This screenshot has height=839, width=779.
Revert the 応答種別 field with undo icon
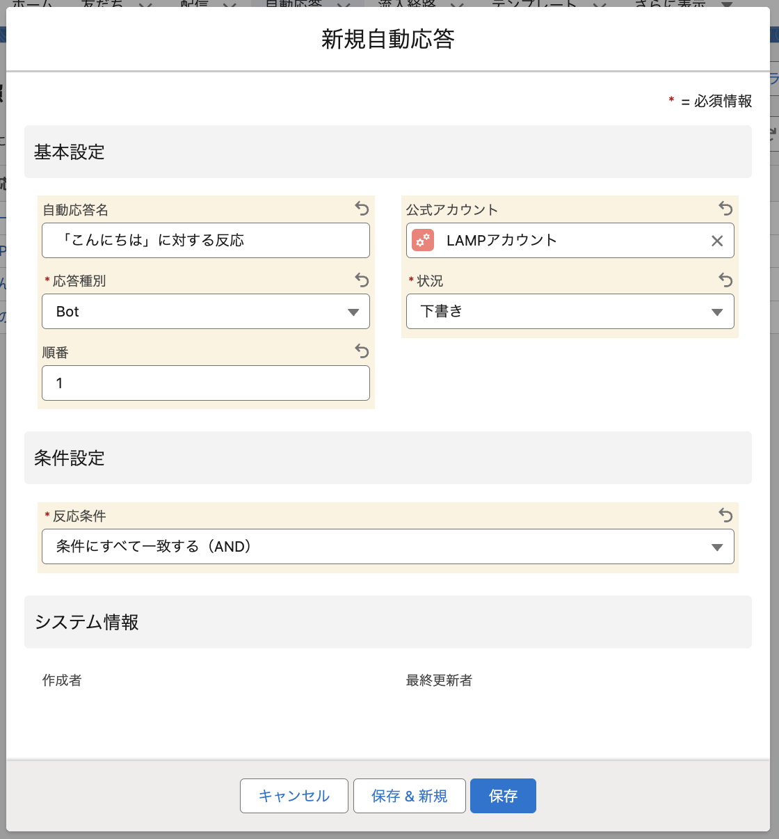pyautogui.click(x=362, y=280)
